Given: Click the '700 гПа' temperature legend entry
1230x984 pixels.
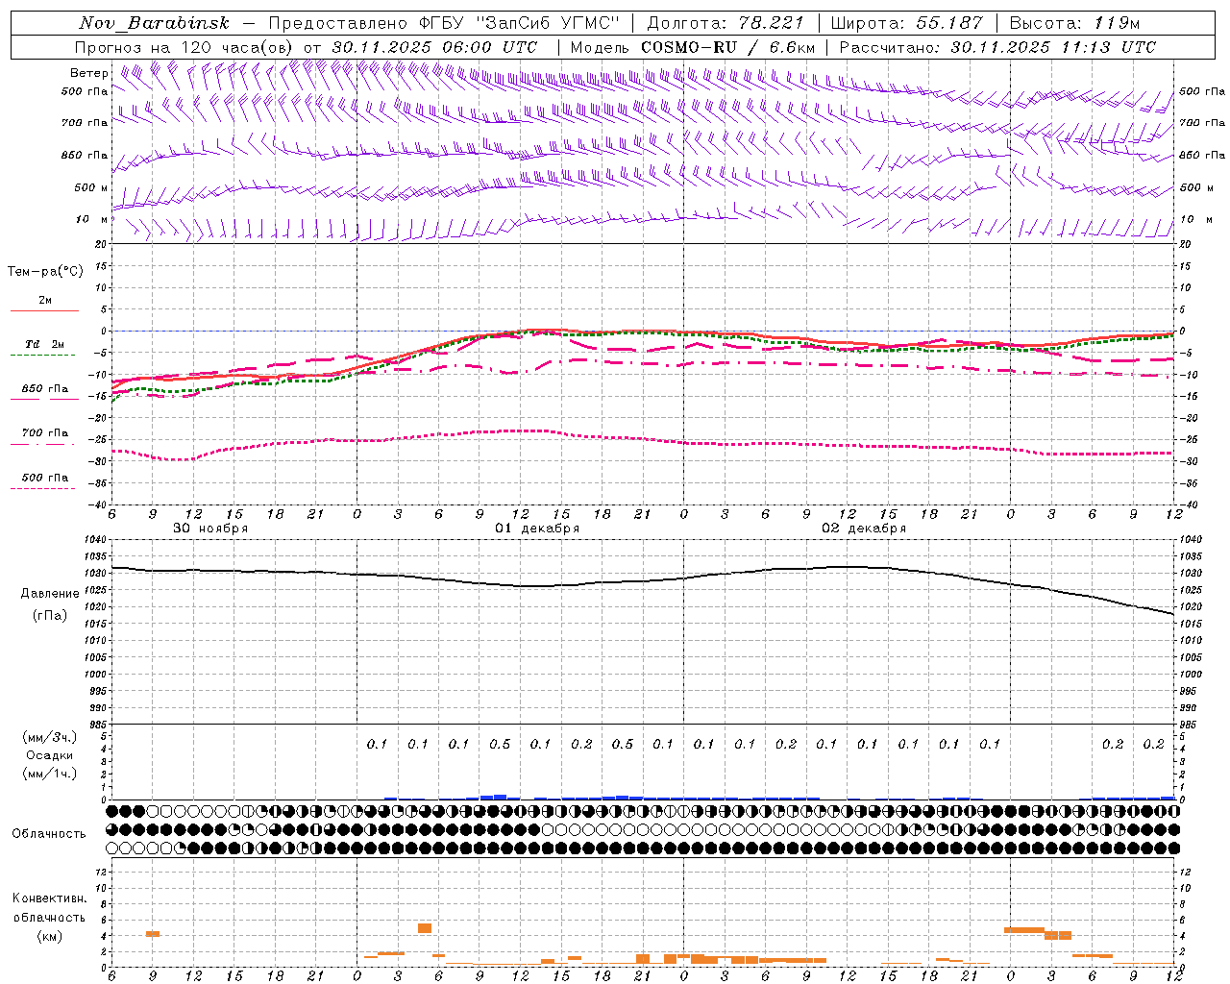Looking at the screenshot, I should point(45,433).
